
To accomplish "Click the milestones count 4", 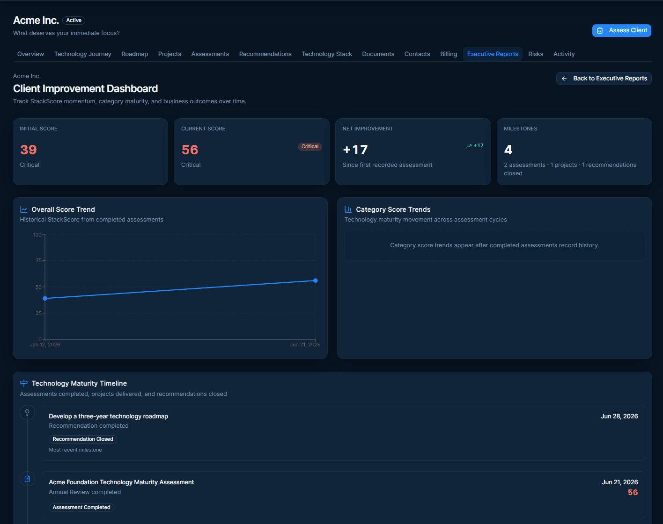I will click(508, 150).
